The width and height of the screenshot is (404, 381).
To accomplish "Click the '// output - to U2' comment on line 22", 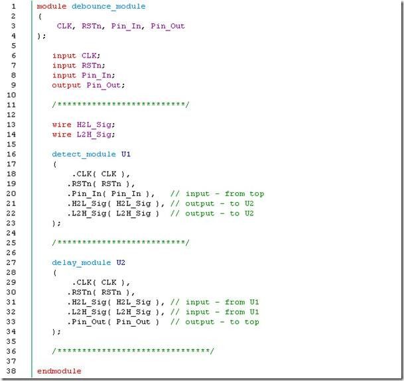I will pos(212,213).
